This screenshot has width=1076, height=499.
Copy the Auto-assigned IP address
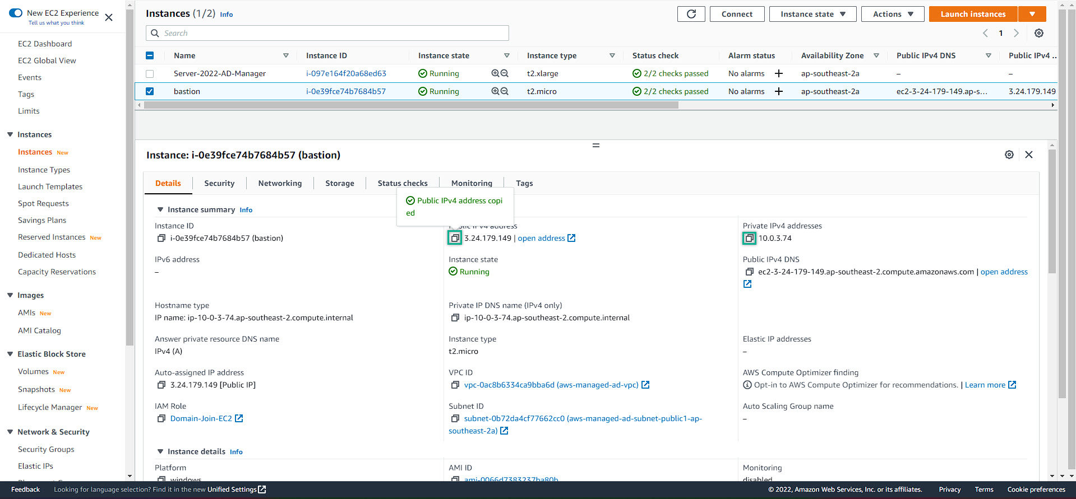[x=161, y=385]
